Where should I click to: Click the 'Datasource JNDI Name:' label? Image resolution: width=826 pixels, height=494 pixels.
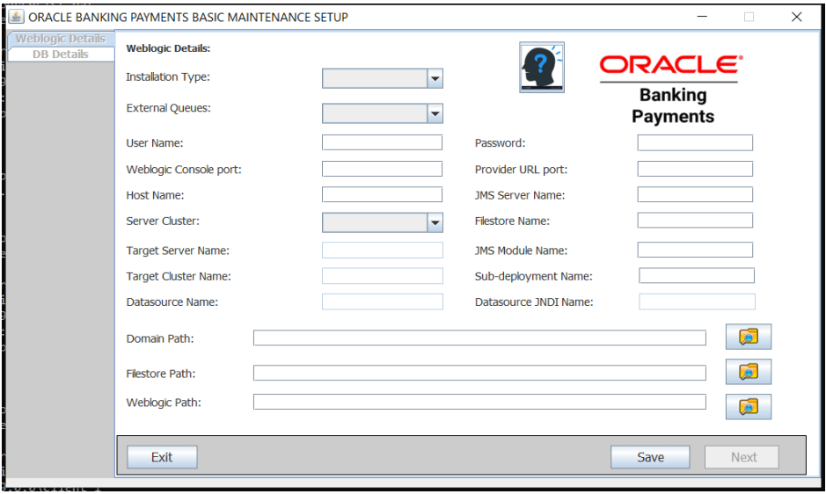[534, 302]
